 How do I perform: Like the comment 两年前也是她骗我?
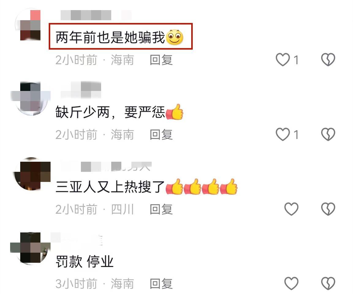pyautogui.click(x=283, y=60)
